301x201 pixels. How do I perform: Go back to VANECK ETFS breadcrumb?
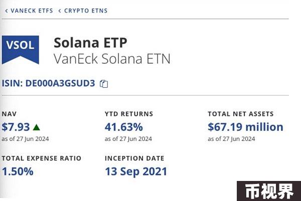pyautogui.click(x=32, y=11)
